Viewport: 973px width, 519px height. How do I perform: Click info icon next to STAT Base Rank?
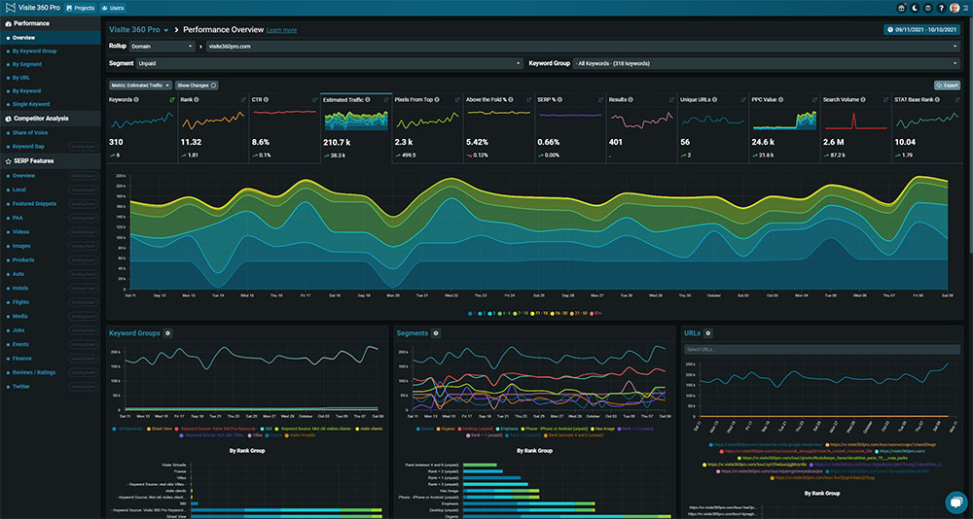click(935, 99)
